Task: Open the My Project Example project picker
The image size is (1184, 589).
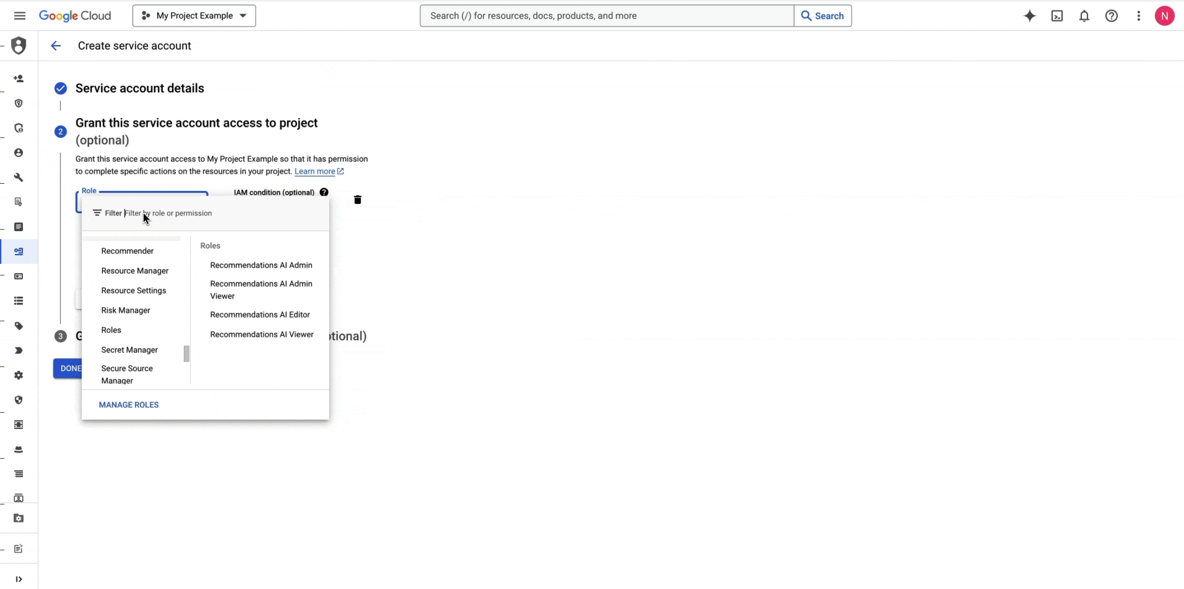Action: tap(194, 16)
